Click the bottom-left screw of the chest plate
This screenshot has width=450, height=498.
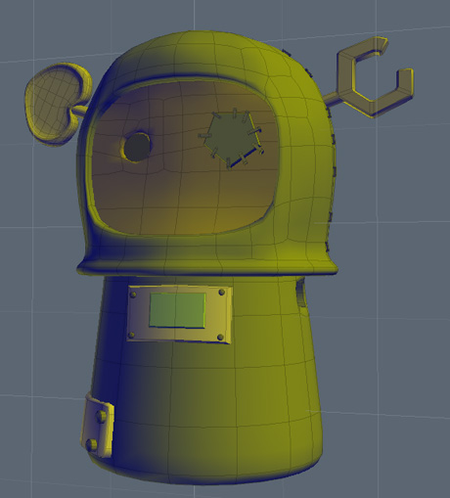click(132, 335)
